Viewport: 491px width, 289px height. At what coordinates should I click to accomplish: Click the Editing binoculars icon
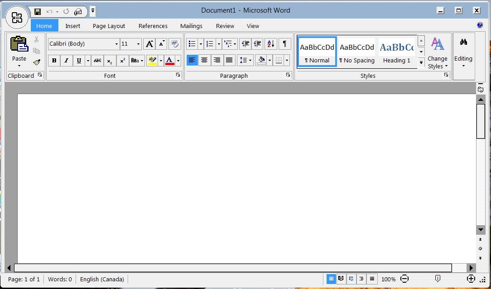click(x=463, y=42)
